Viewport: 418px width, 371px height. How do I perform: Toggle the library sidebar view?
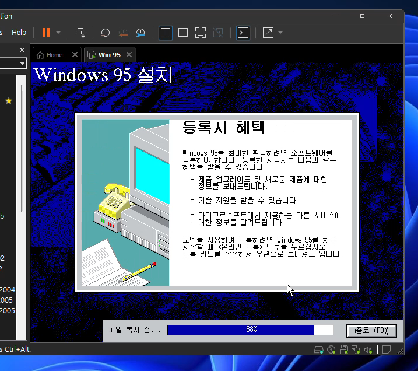click(x=166, y=33)
